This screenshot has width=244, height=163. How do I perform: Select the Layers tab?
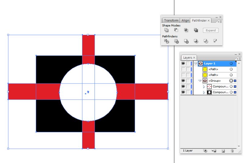(x=188, y=58)
